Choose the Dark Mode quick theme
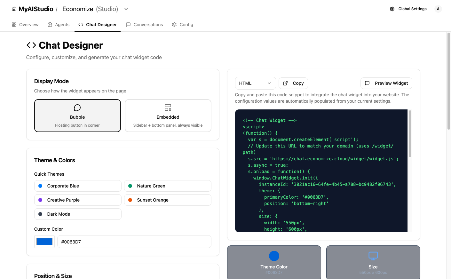The height and width of the screenshot is (279, 451). click(x=78, y=214)
